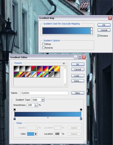The height and width of the screenshot is (145, 113).
Task: Confirm with OK in Gradient Editor
Action: click(78, 64)
